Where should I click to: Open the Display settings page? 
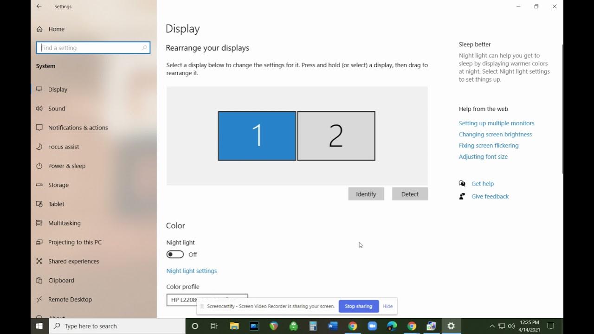[58, 90]
